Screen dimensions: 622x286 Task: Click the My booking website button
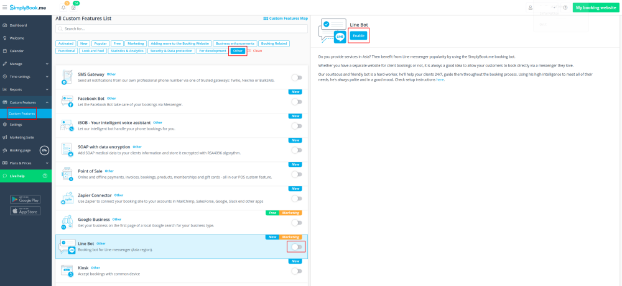596,7
